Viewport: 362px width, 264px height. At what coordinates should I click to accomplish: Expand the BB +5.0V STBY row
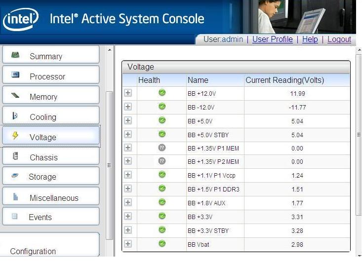(128, 134)
